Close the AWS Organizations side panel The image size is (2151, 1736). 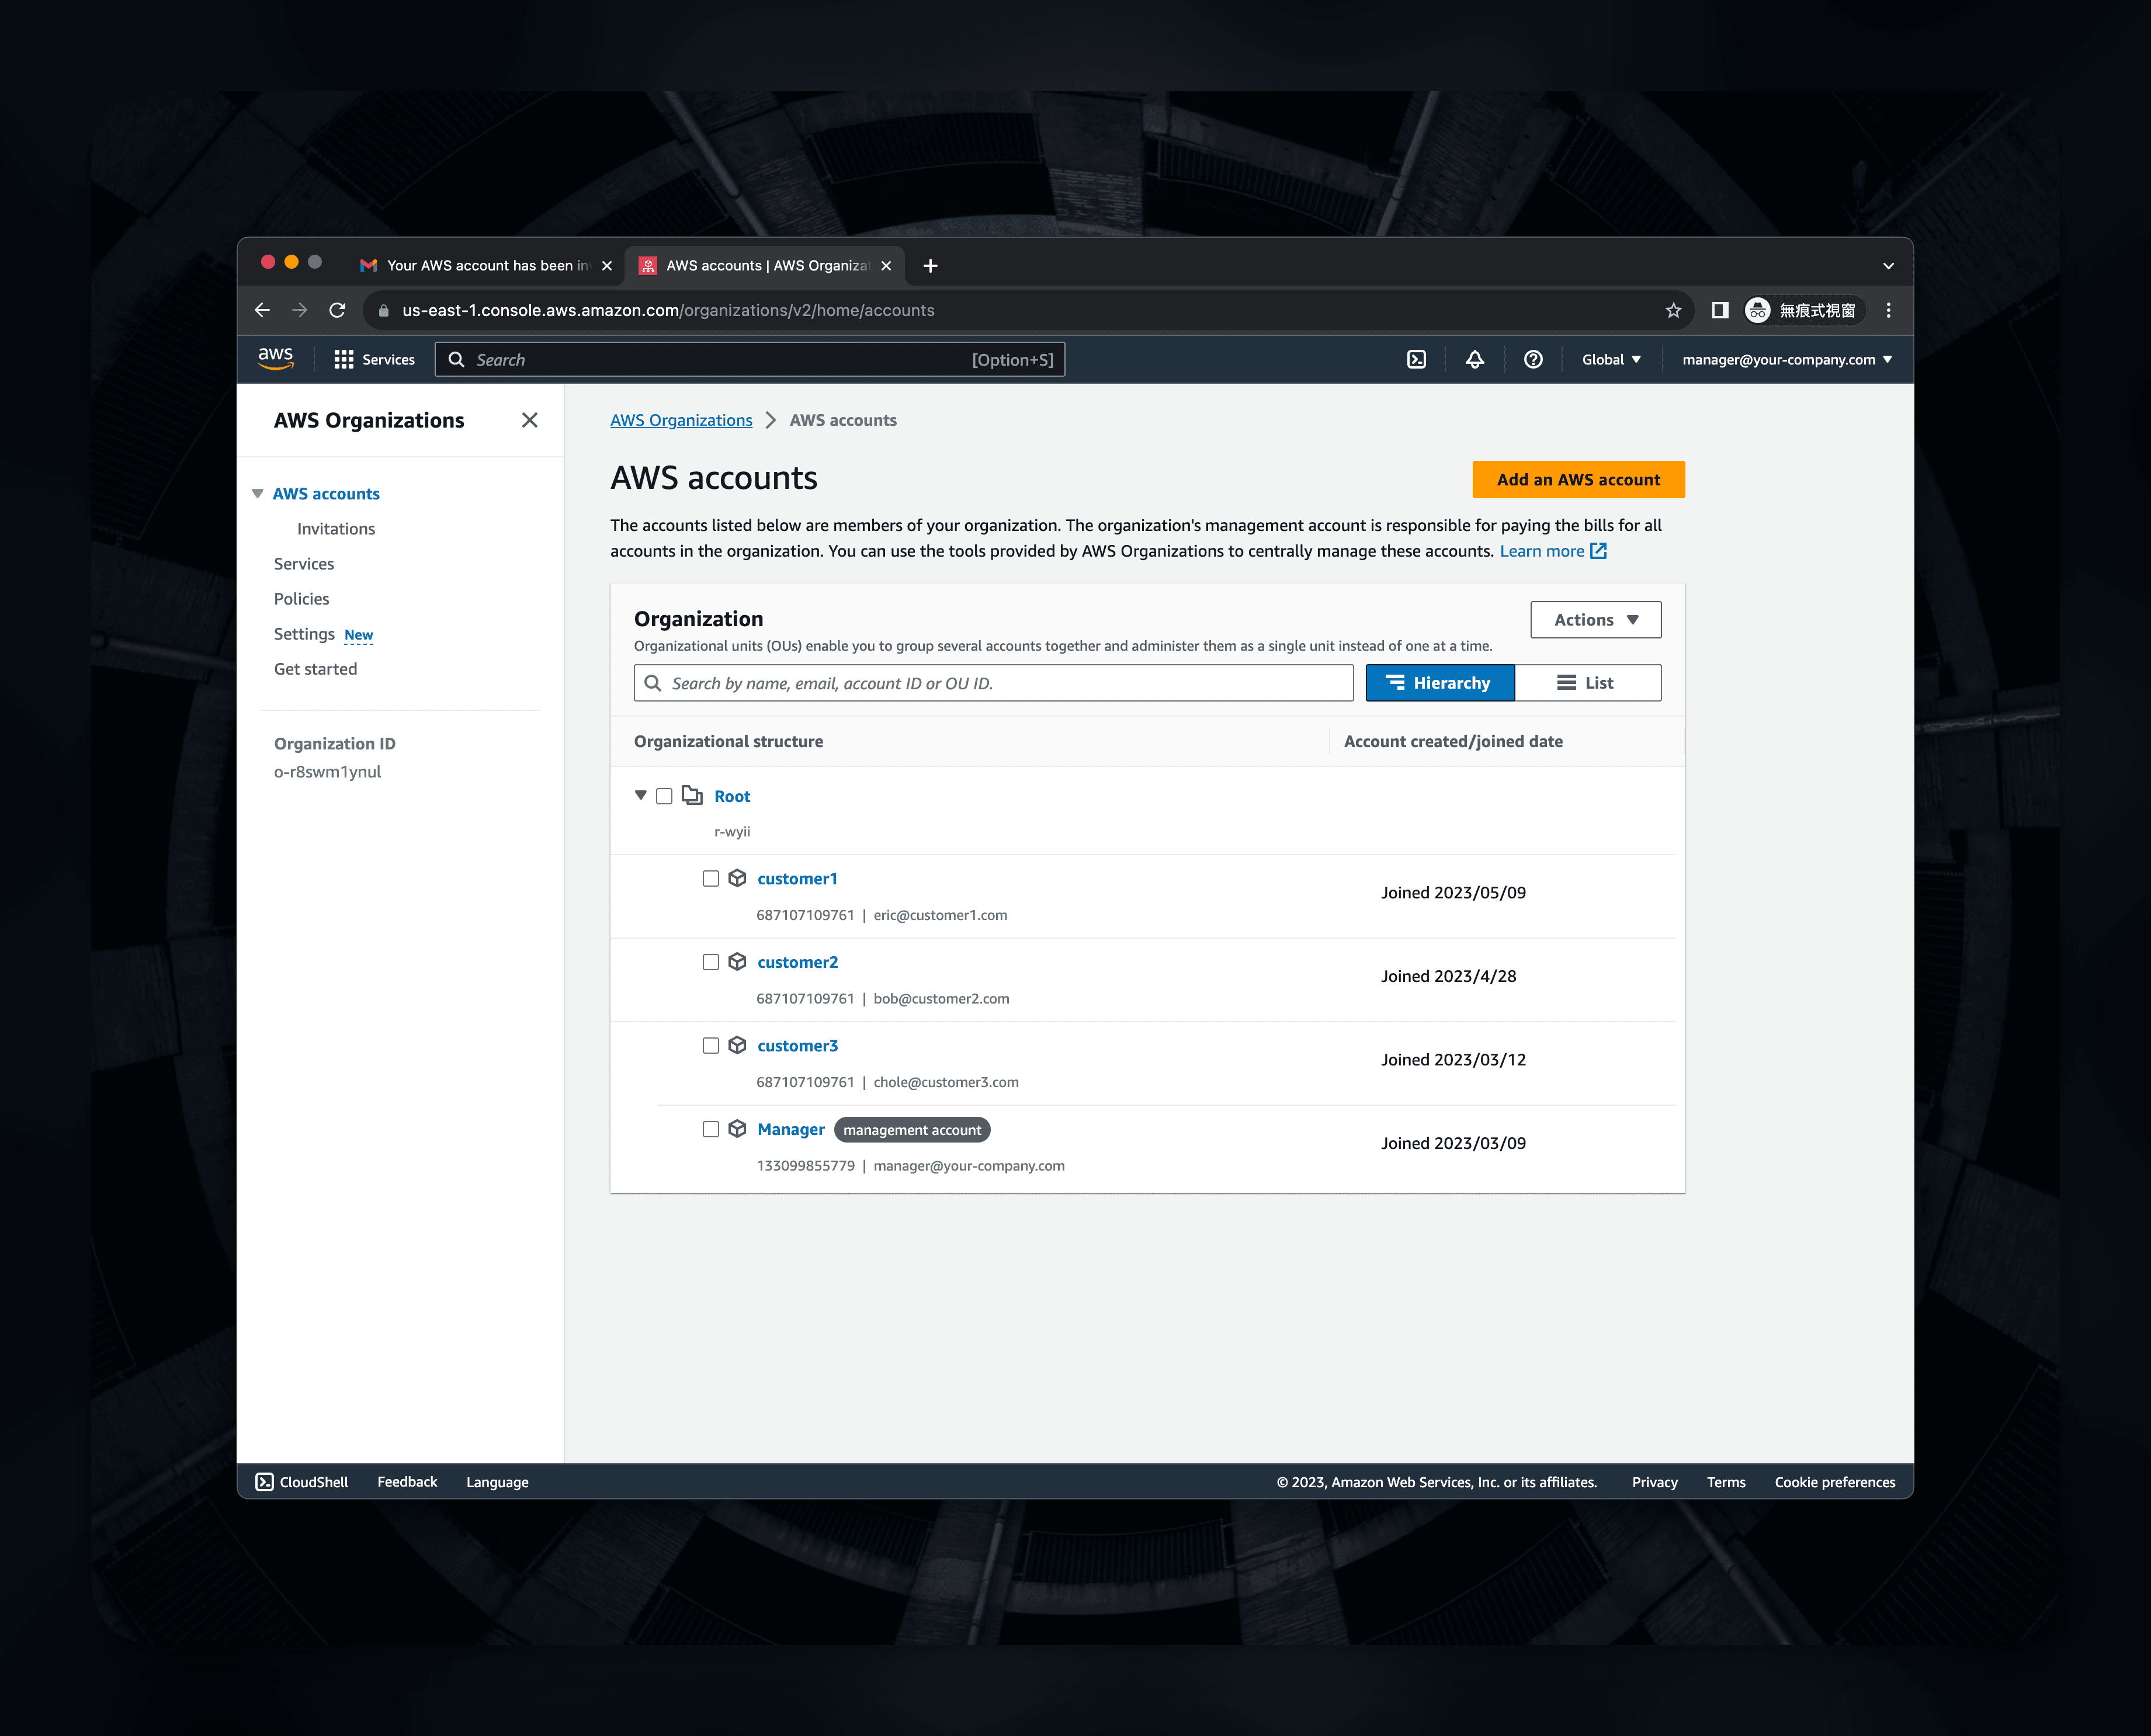(529, 420)
